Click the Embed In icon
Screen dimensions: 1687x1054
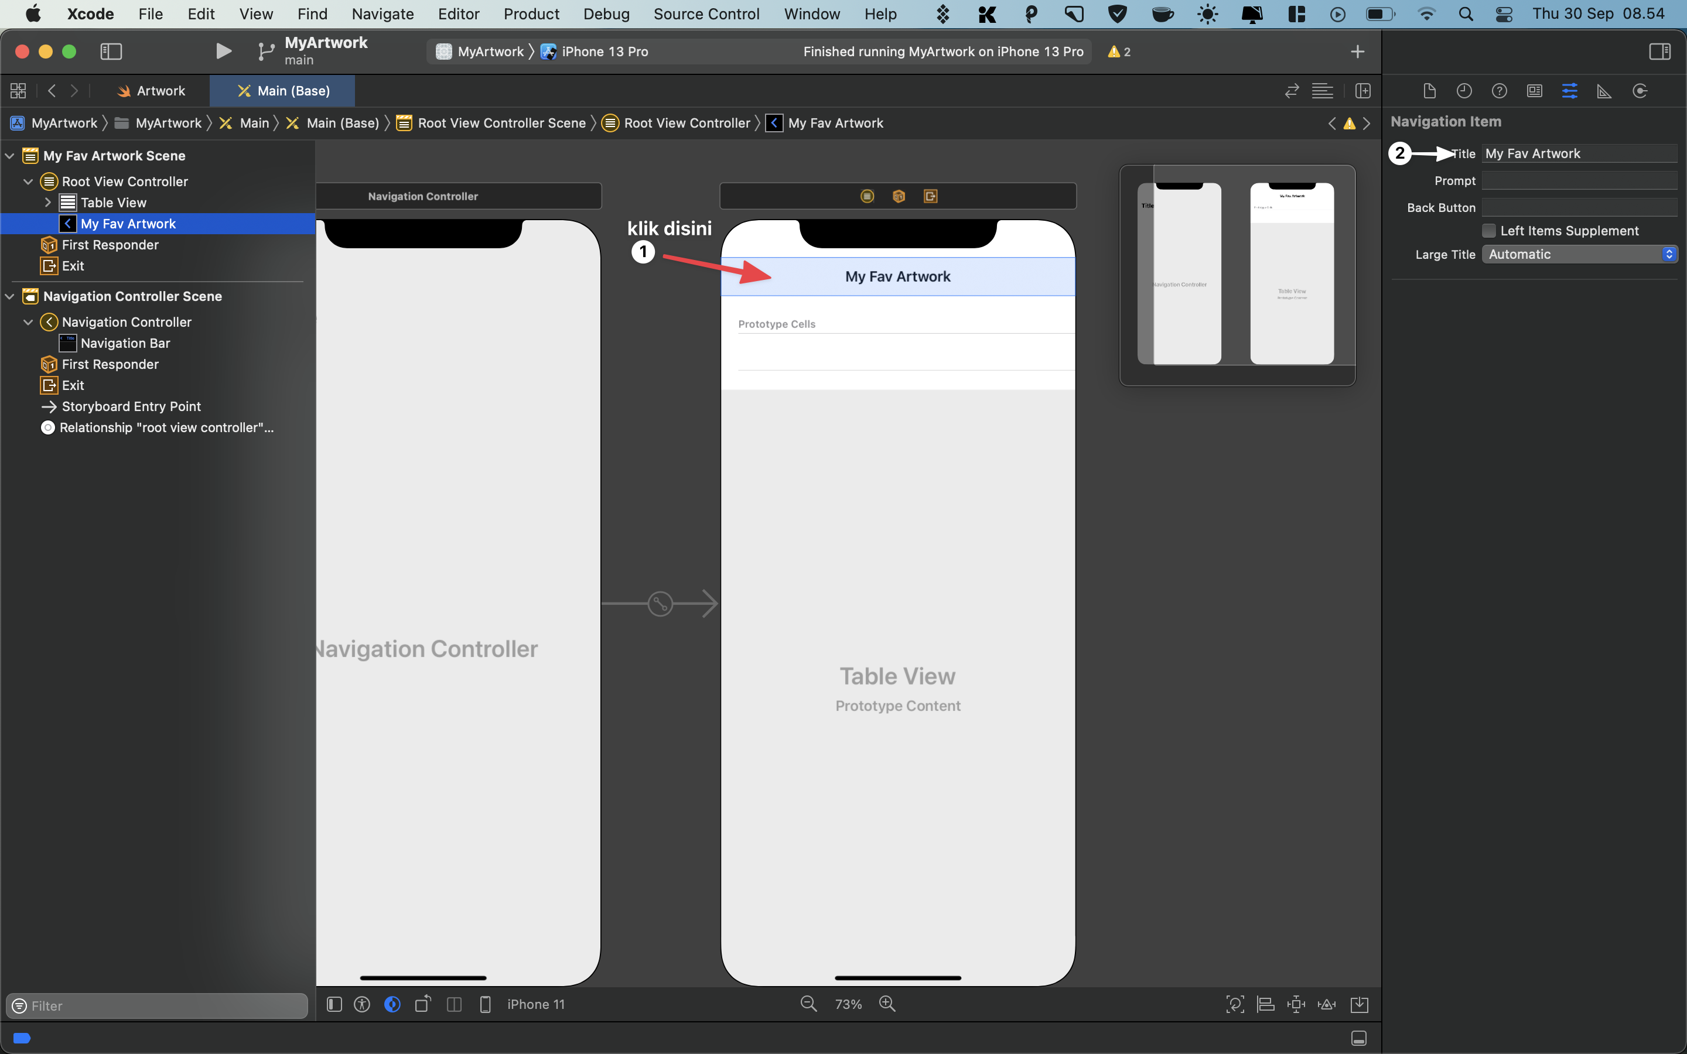tap(1358, 1004)
